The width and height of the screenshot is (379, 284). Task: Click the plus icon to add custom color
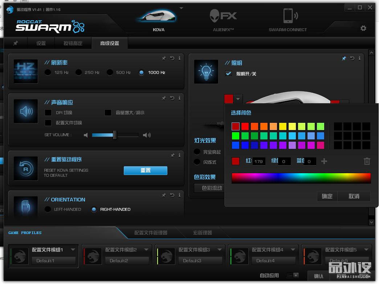coord(324,161)
